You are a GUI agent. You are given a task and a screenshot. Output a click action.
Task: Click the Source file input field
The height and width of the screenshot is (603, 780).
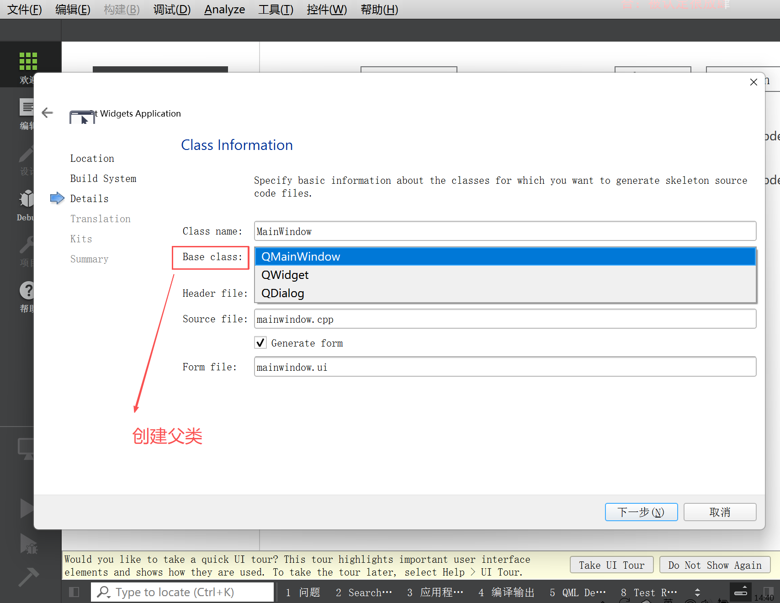point(505,319)
